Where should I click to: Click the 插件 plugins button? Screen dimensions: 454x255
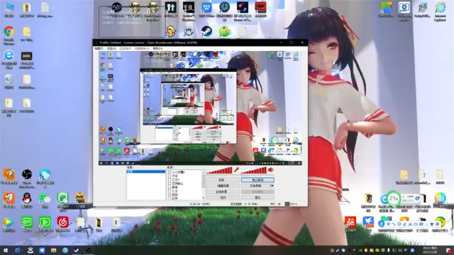[223, 198]
